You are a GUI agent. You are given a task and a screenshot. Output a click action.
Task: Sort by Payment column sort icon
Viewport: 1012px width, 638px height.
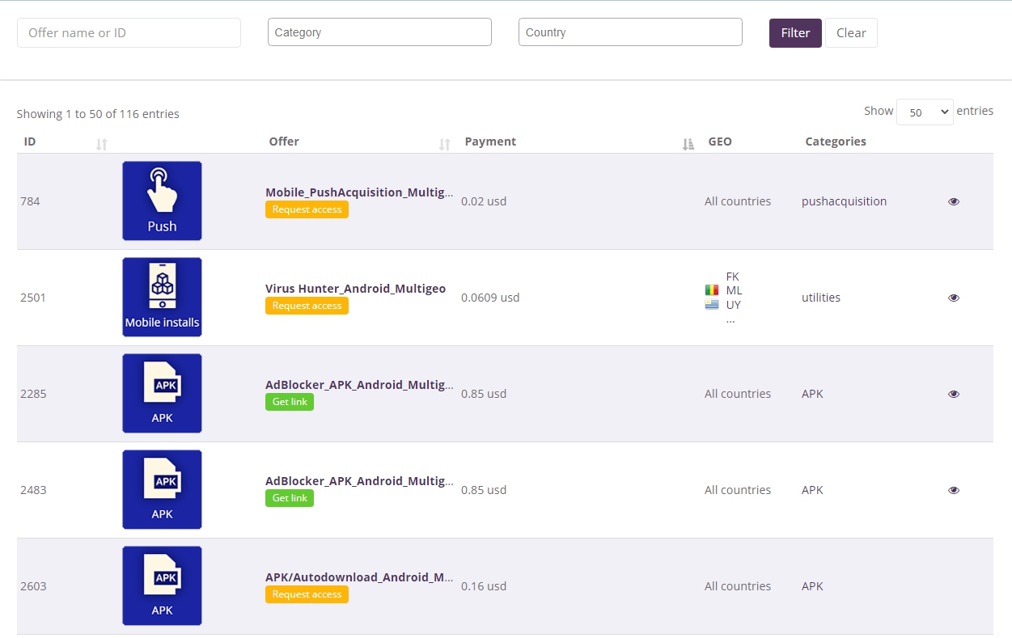click(688, 144)
